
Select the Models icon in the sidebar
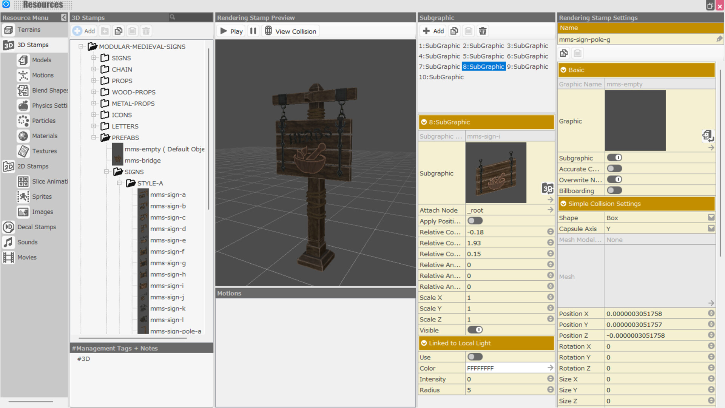23,60
